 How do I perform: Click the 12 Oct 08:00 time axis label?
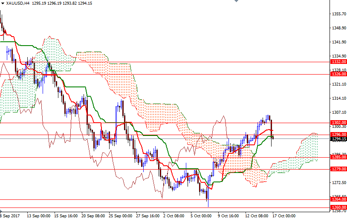tap(257, 216)
